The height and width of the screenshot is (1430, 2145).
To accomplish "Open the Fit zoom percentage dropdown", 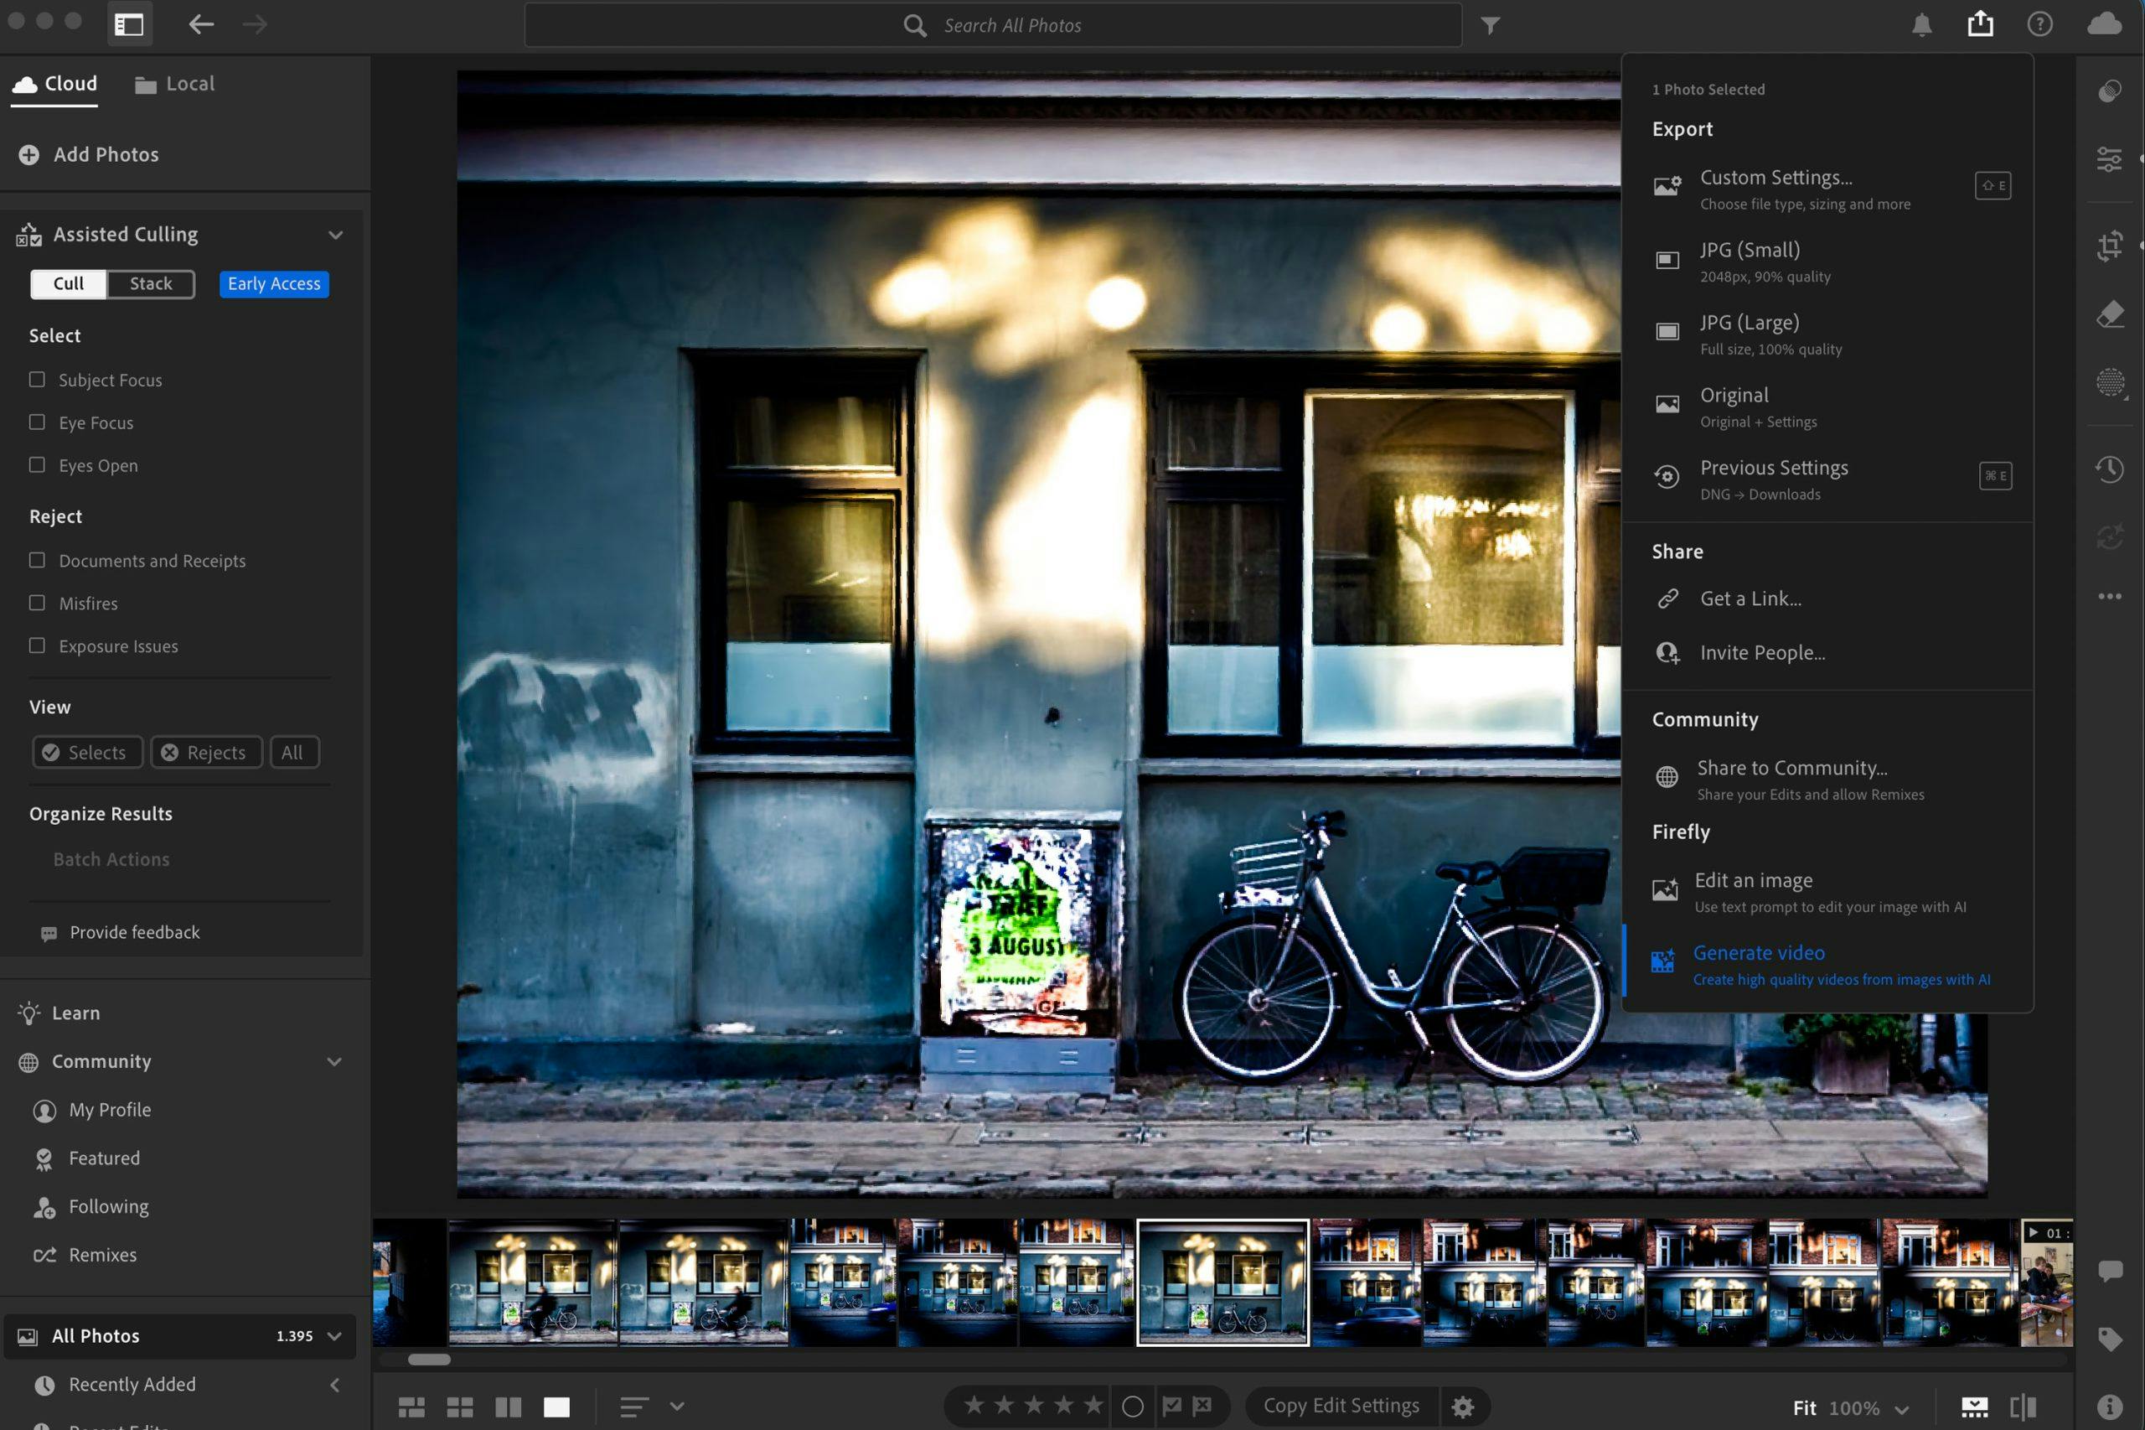I will [1900, 1409].
